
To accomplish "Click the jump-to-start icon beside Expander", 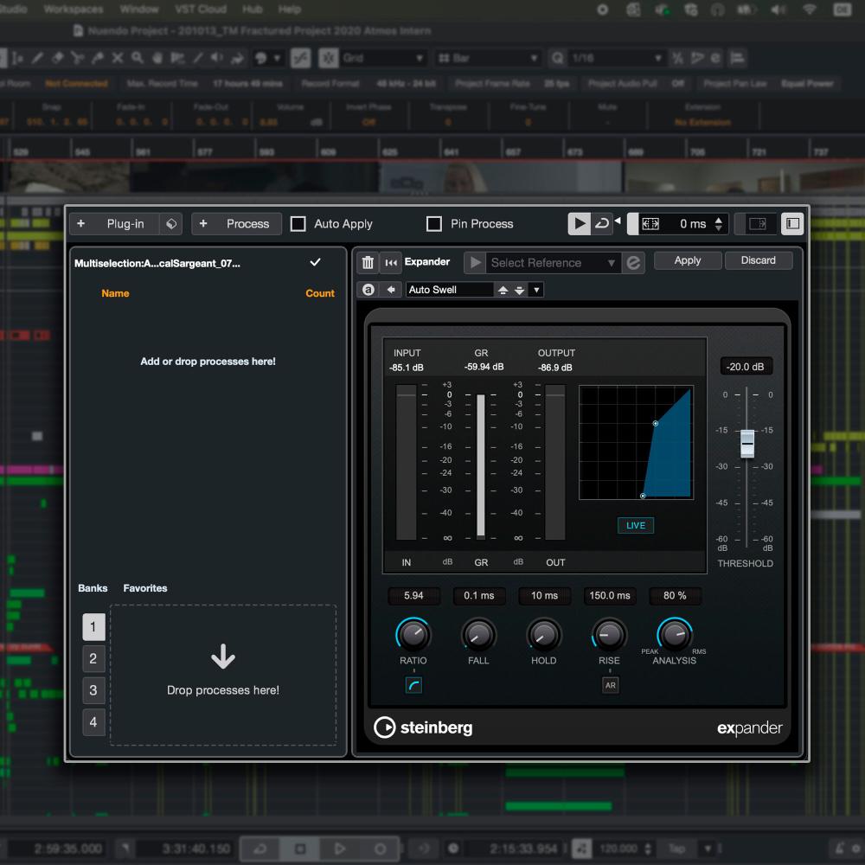I will 391,263.
